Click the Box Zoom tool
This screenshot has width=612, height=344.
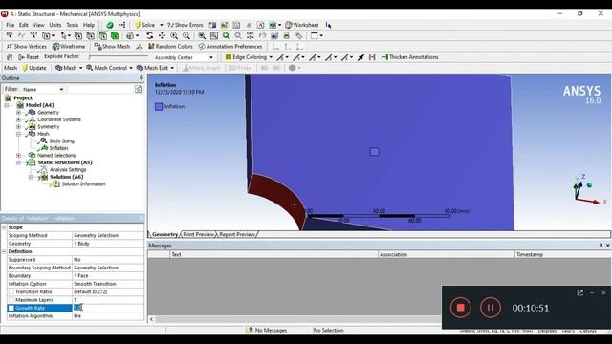tap(186, 35)
